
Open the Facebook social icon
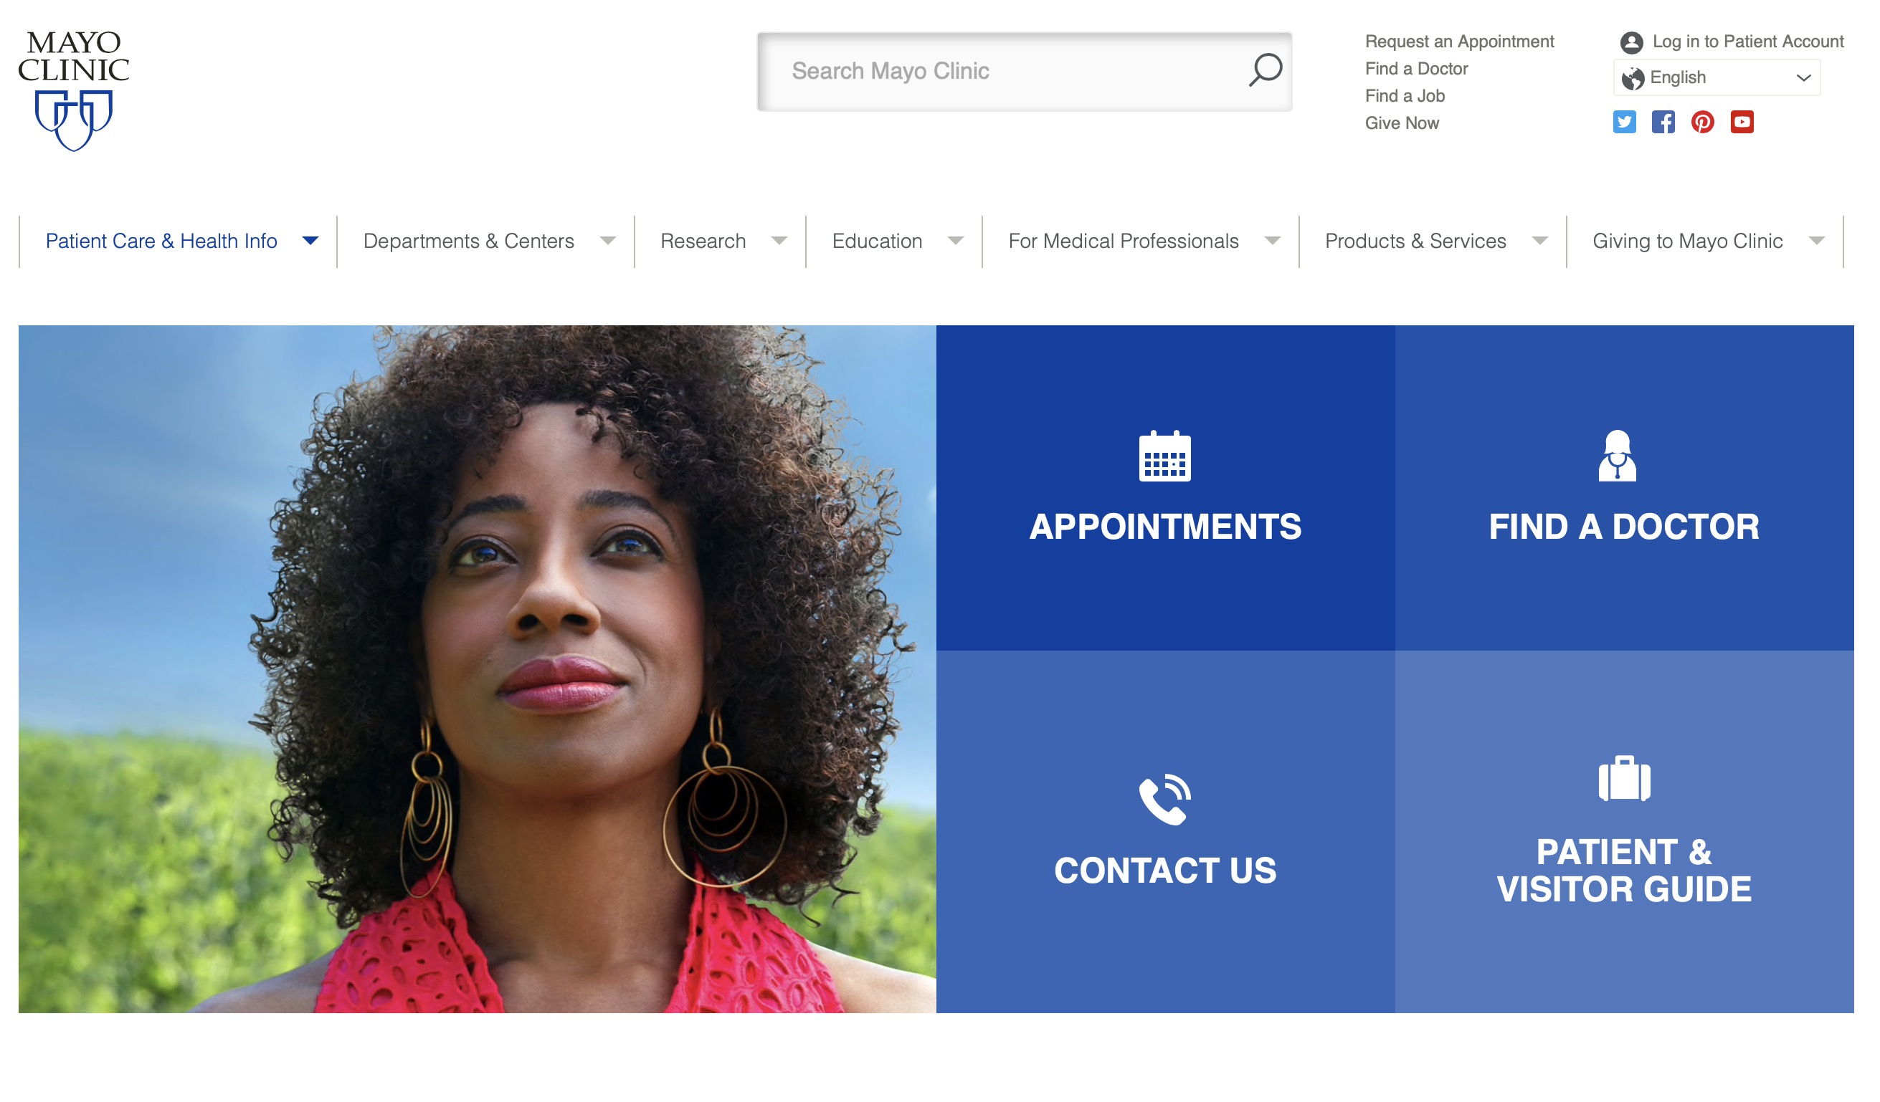point(1663,122)
